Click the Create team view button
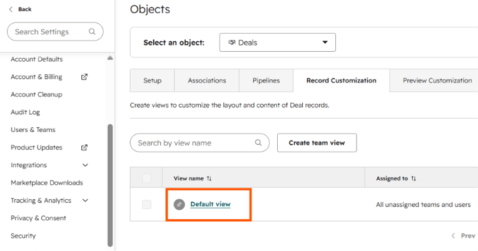 tap(317, 143)
